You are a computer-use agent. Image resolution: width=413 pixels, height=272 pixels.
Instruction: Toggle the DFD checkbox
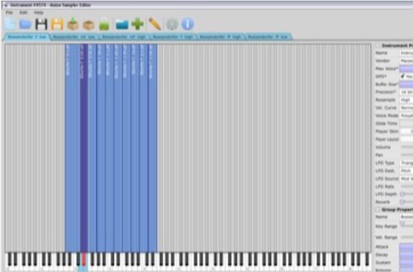403,76
